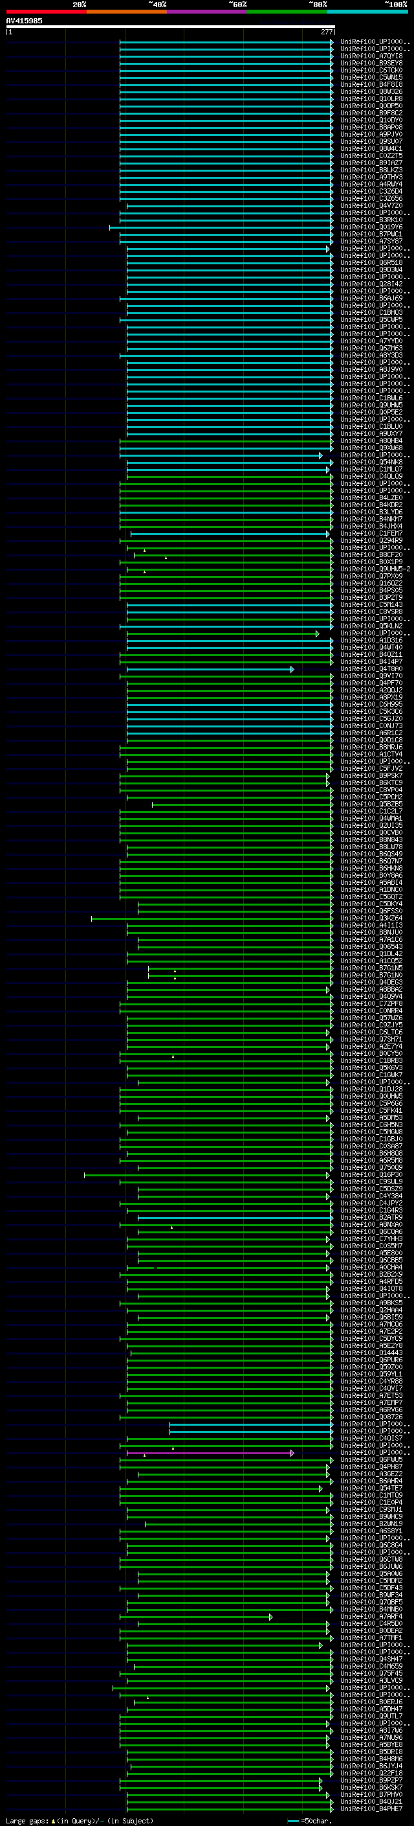Open hit UniRef100_Q8W326
The width and height of the screenshot is (414, 1826).
371,91
